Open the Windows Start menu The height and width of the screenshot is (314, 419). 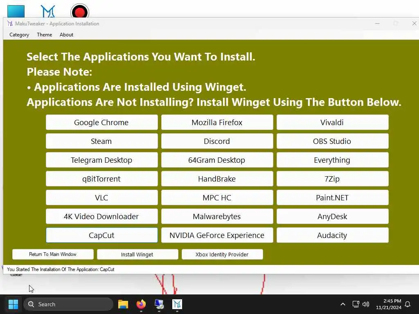click(13, 304)
